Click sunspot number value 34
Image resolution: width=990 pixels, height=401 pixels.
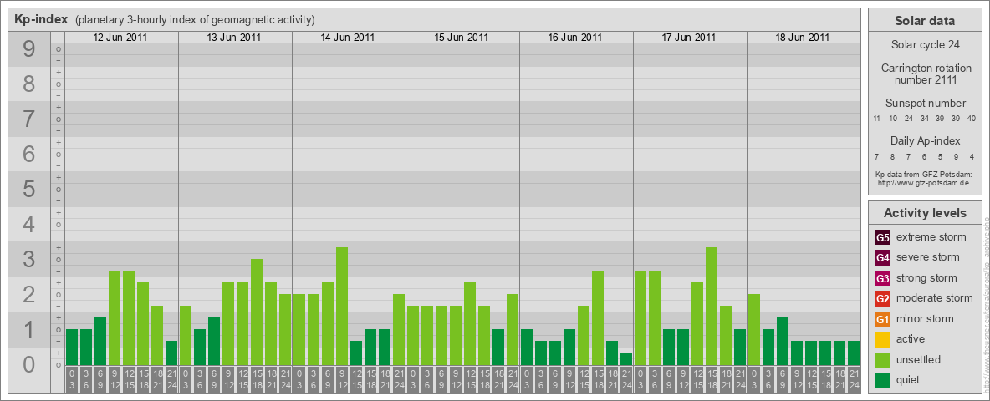[924, 119]
